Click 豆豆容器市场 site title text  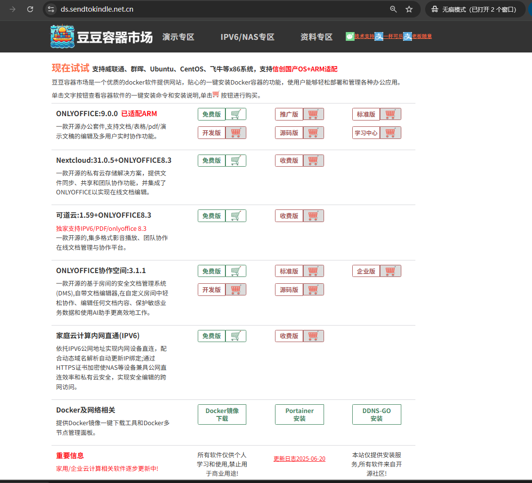point(115,37)
